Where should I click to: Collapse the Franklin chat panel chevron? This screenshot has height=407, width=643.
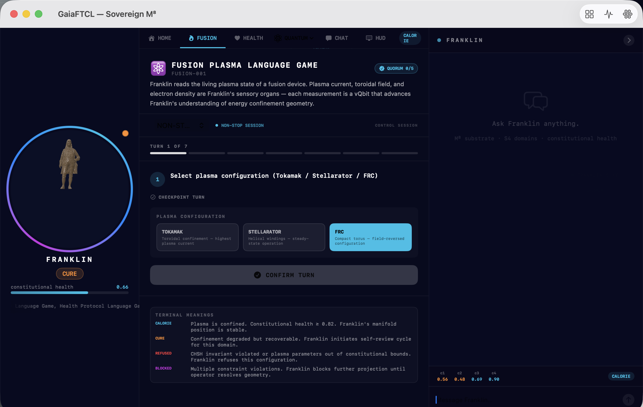(629, 40)
